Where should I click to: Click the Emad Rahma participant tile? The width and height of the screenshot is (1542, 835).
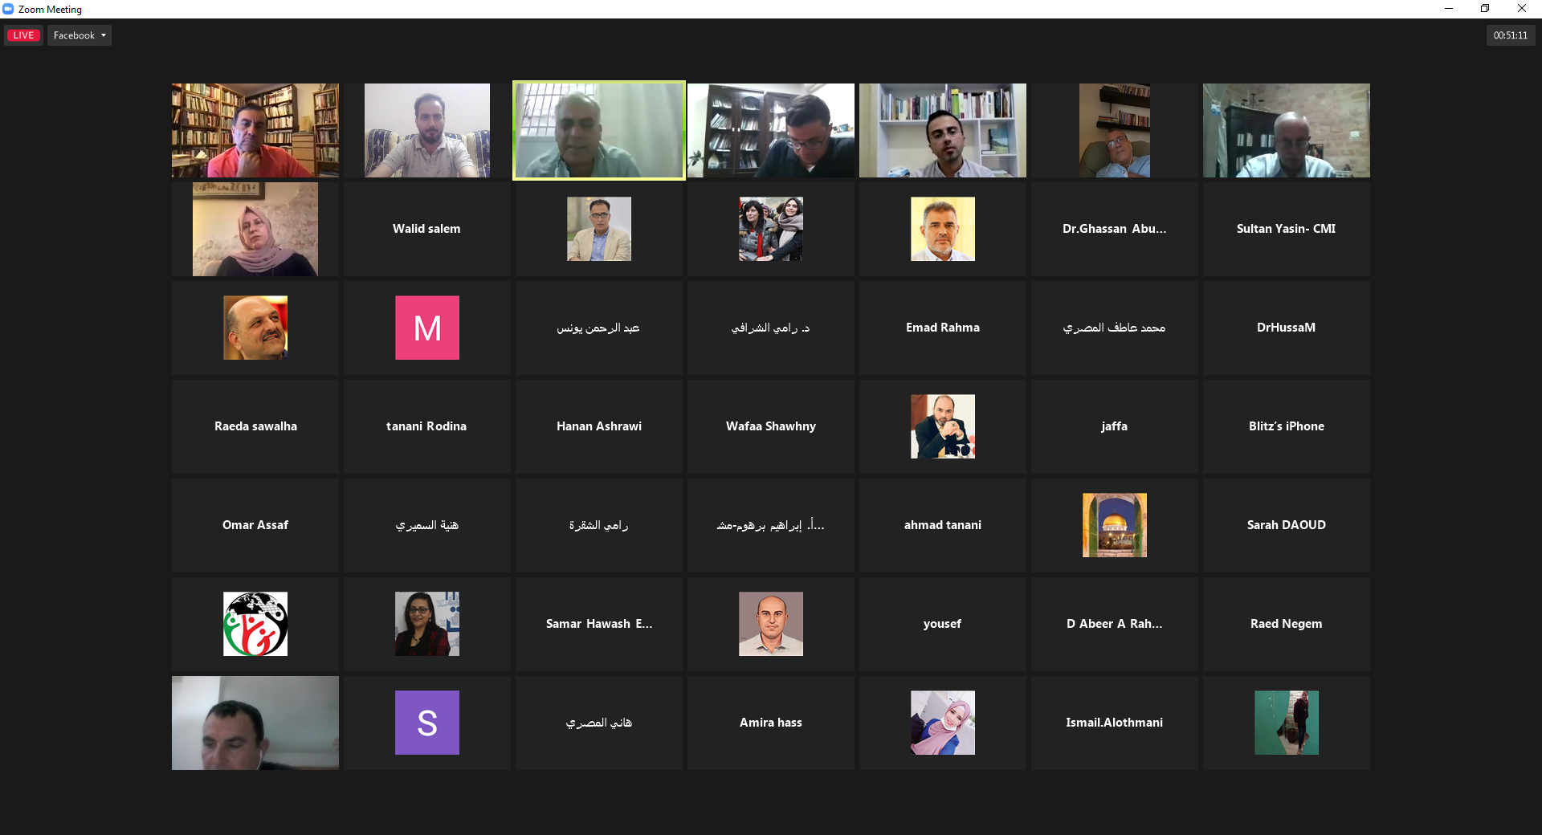(x=942, y=328)
